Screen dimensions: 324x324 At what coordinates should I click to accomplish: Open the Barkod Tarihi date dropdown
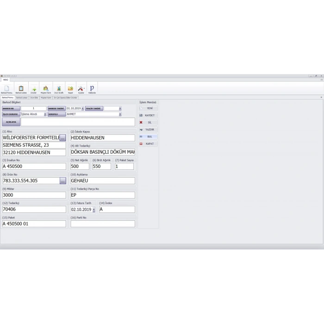tap(83, 108)
